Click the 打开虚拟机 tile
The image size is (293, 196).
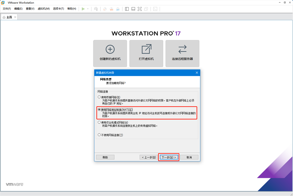(x=146, y=53)
